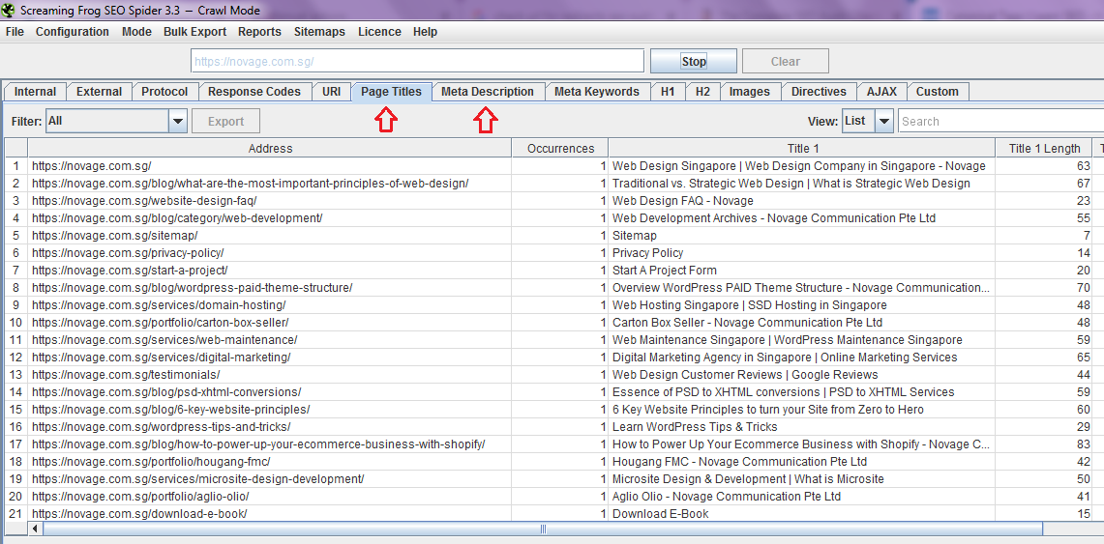Click the URL field showing https://novage.com.sg/
This screenshot has height=544, width=1104.
point(418,61)
